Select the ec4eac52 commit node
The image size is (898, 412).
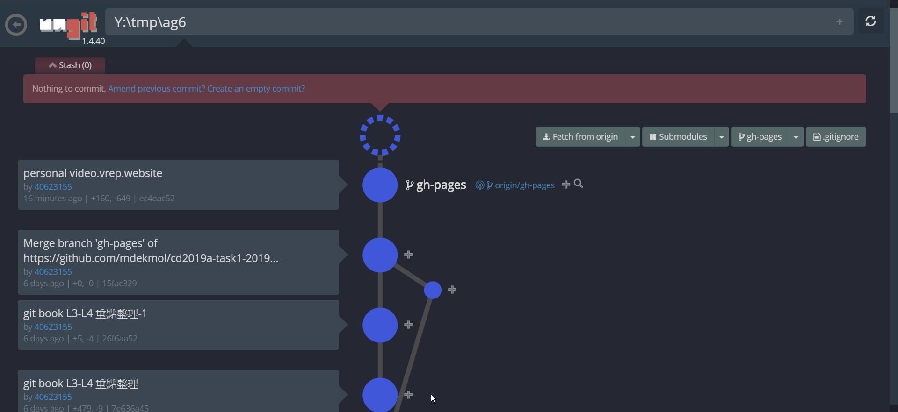click(380, 185)
